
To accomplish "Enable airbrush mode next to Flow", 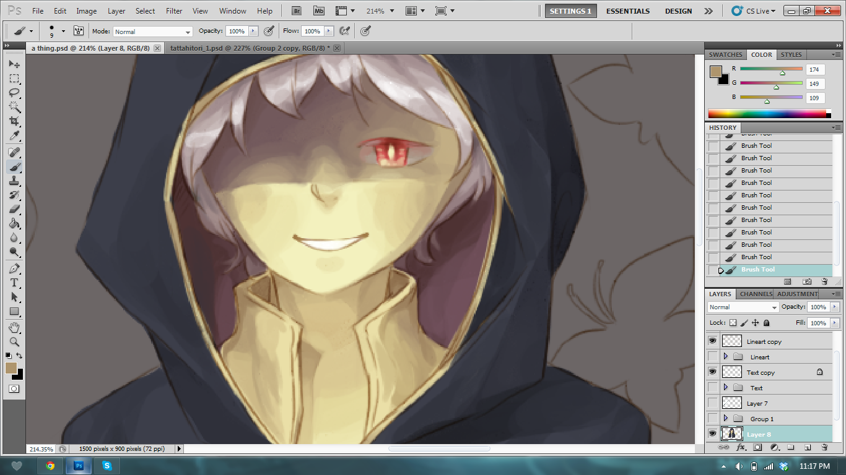I will [x=345, y=31].
